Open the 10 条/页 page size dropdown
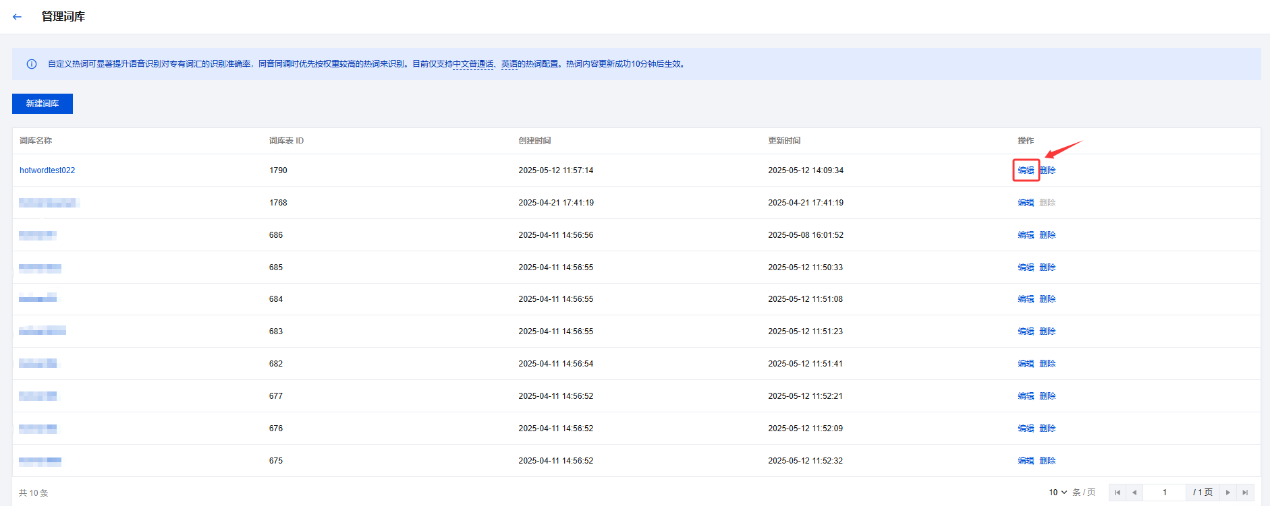Viewport: 1270px width, 506px height. (1058, 493)
